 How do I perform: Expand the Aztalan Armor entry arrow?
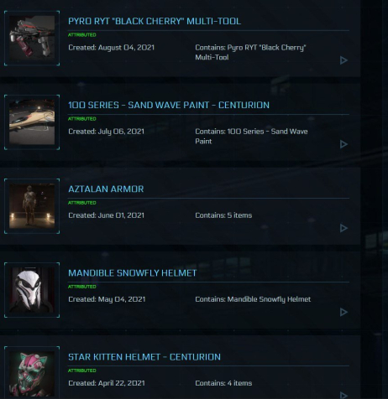click(343, 228)
